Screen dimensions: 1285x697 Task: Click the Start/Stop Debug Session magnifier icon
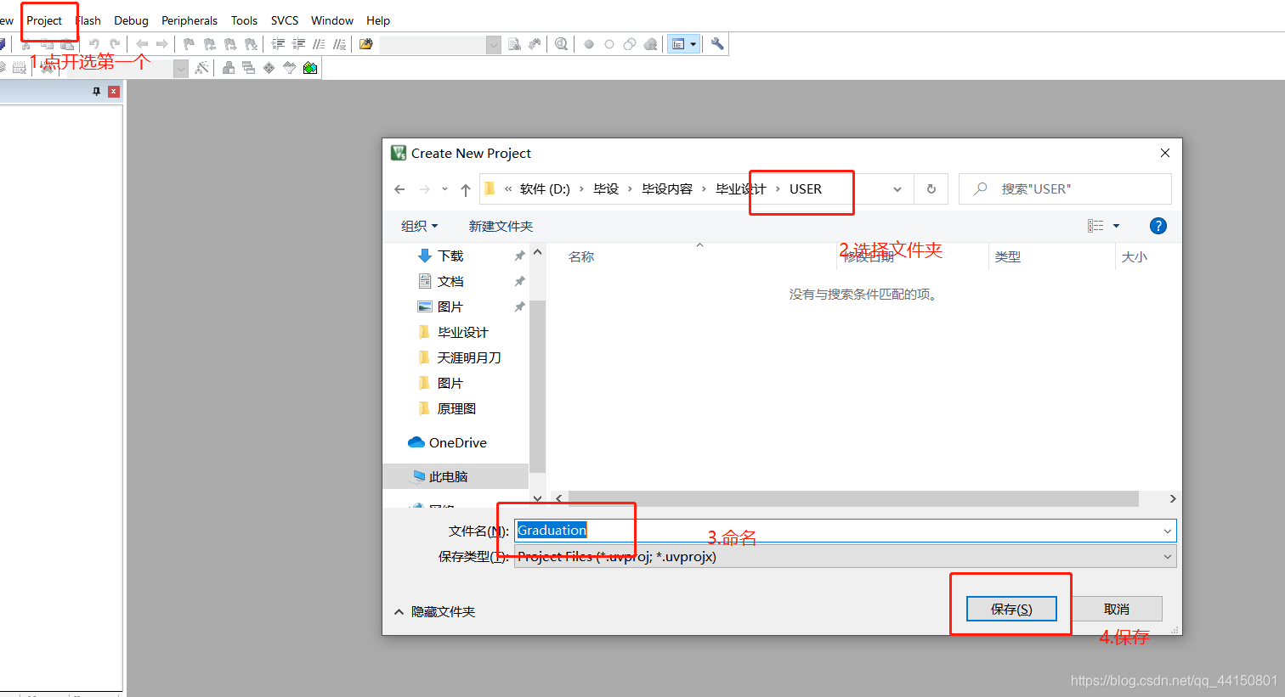point(561,44)
